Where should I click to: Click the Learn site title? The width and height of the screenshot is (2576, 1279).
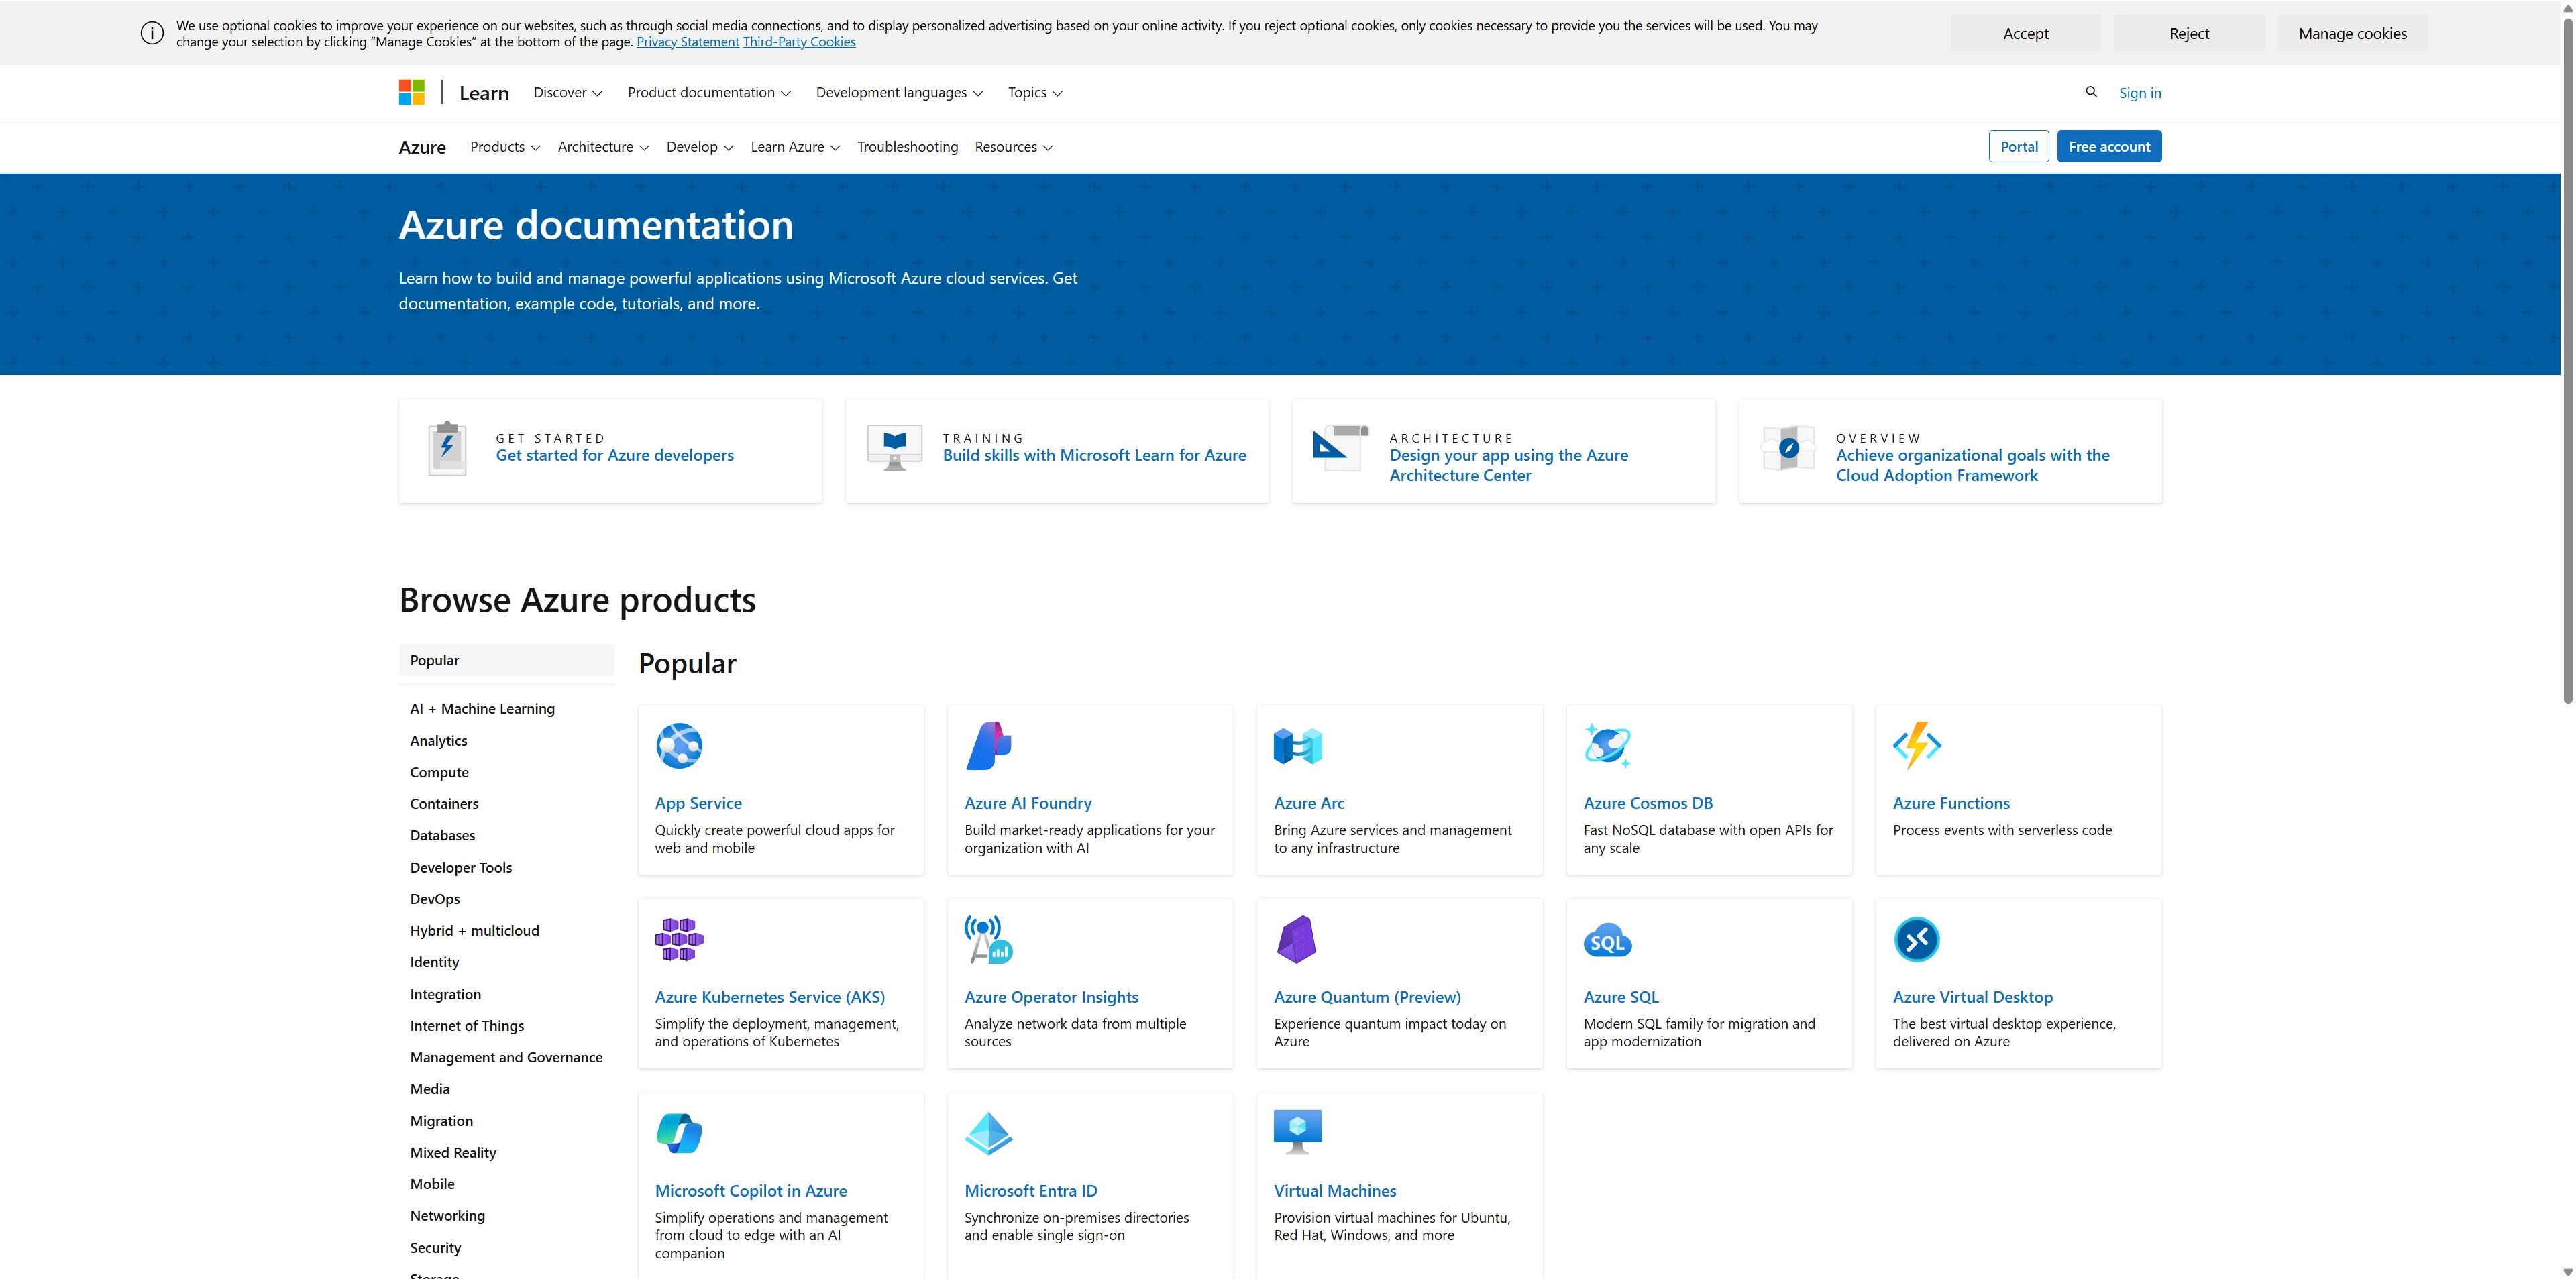[484, 92]
